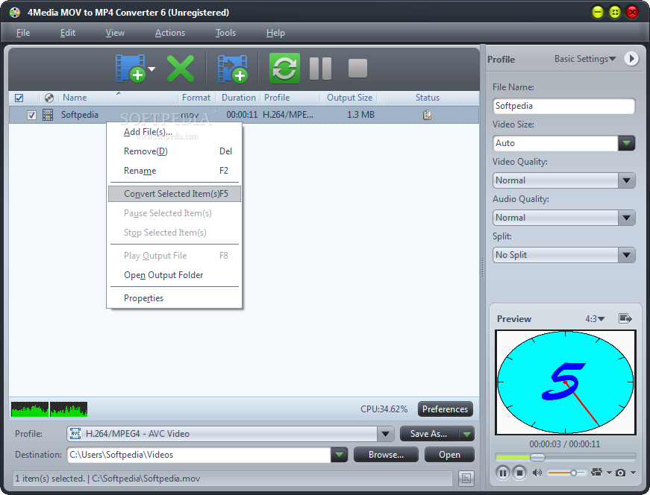Image resolution: width=650 pixels, height=495 pixels.
Task: Start conversion with the green Convert icon
Action: (x=284, y=69)
